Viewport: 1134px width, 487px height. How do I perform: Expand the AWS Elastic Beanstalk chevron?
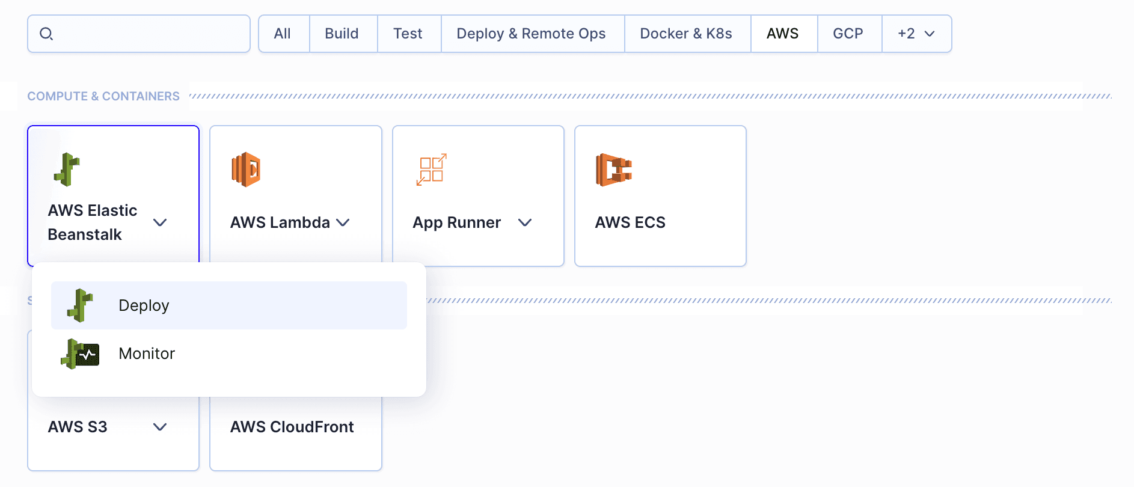click(x=160, y=222)
